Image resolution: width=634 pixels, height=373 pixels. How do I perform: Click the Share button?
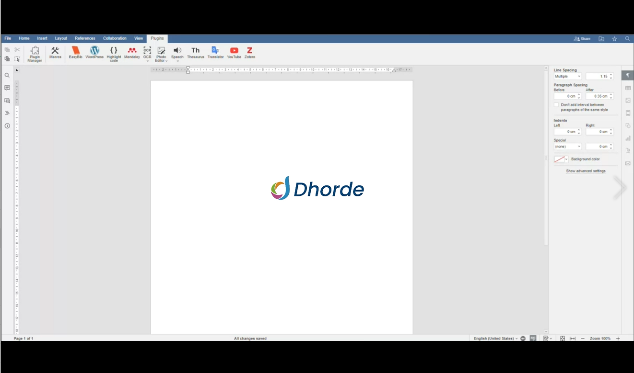(582, 39)
